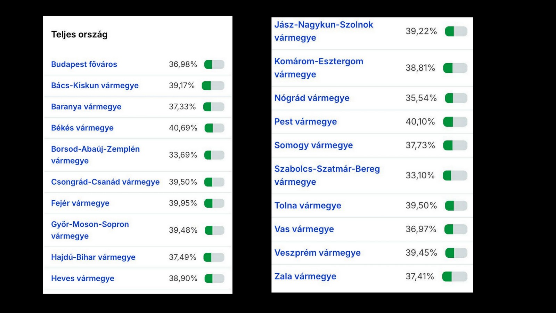Open the Csongrád-Csanád vármegye link
The image size is (556, 313).
tap(105, 182)
